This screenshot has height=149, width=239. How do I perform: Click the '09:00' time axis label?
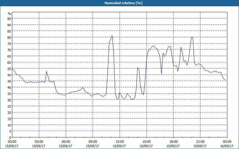(x=93, y=142)
